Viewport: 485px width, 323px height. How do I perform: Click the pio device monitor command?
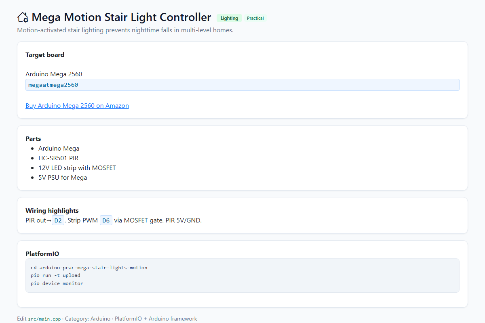click(x=57, y=283)
